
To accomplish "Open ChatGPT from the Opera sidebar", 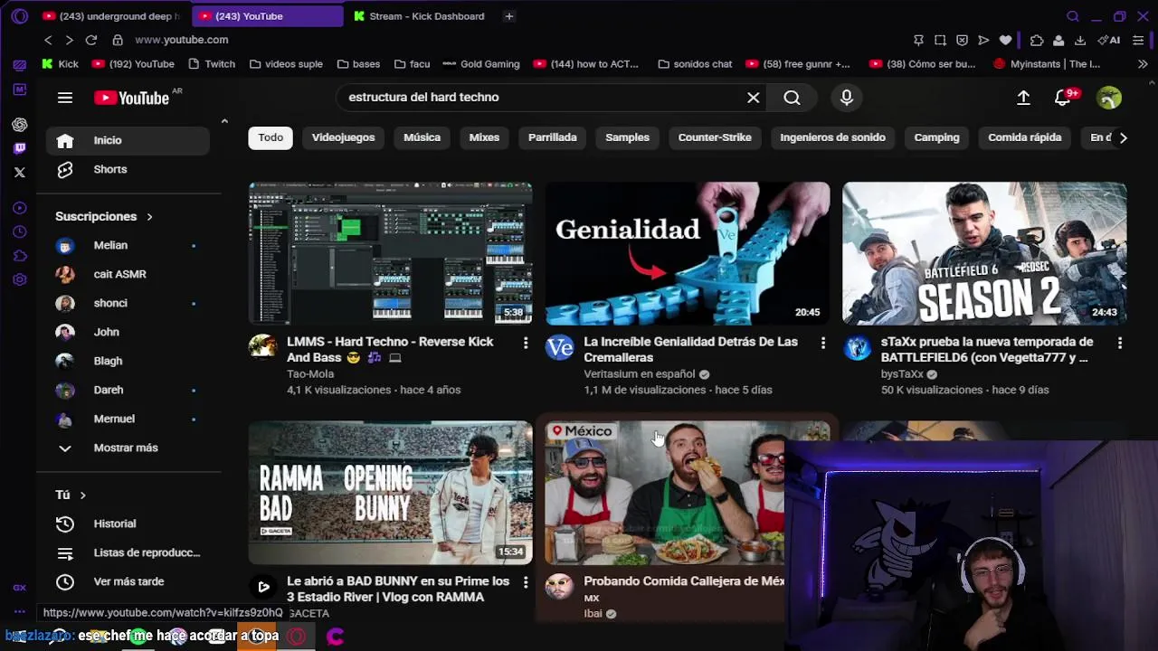I will pos(20,125).
